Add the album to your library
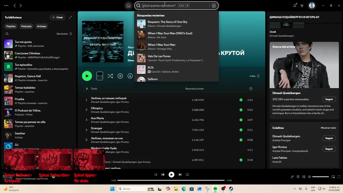 click(x=120, y=76)
